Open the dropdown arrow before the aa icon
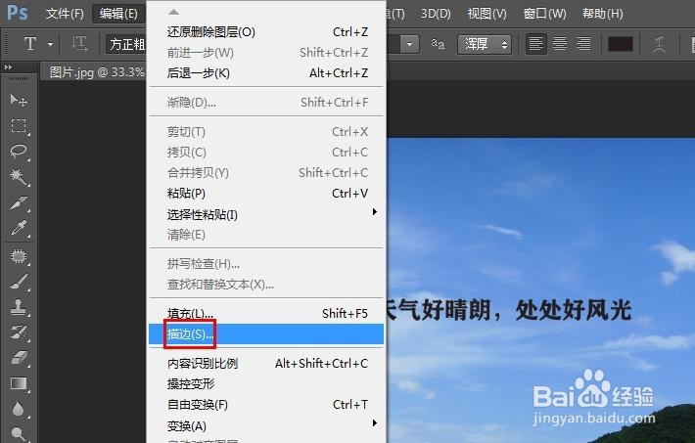Screen dimensions: 695x443 click(409, 44)
